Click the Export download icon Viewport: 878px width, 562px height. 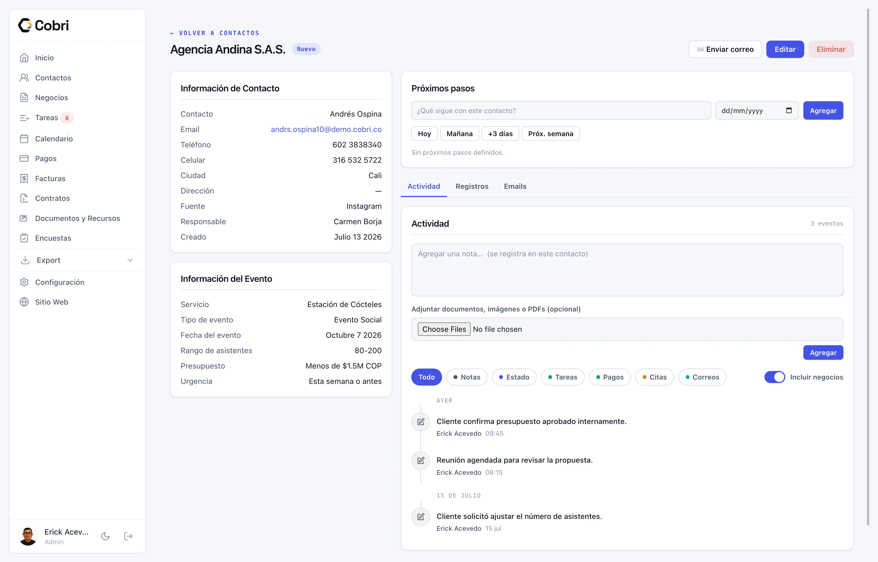click(25, 260)
